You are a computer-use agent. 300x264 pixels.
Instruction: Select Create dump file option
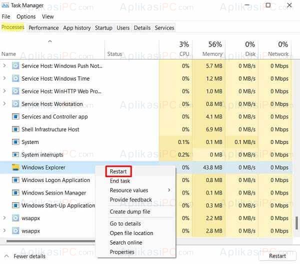tap(130, 212)
